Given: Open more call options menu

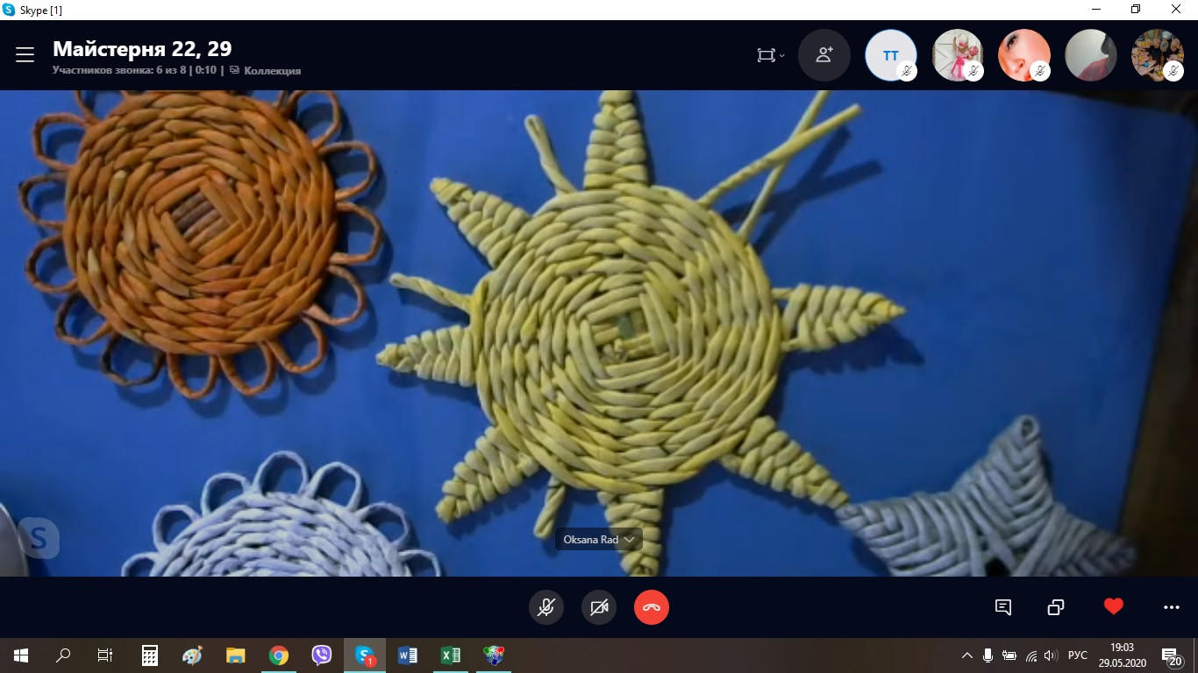Looking at the screenshot, I should click(x=1172, y=607).
